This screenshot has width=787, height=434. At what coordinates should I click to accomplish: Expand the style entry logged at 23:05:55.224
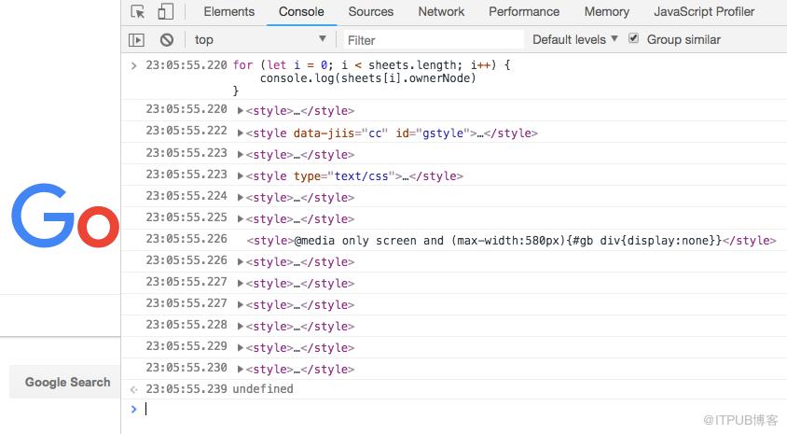click(x=241, y=198)
